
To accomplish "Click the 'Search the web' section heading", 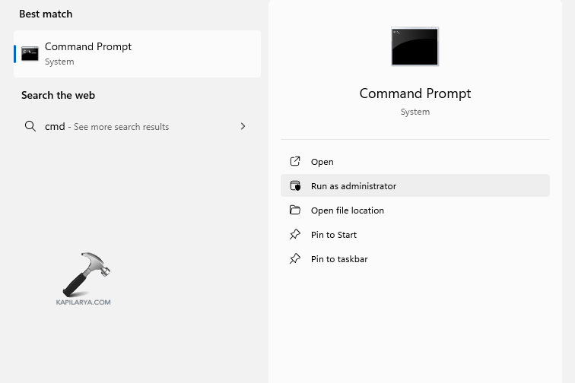I will [x=58, y=96].
